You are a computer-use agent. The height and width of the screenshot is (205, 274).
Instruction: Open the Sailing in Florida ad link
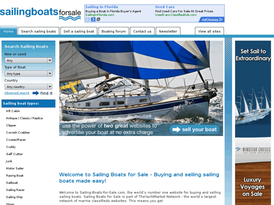pos(101,7)
